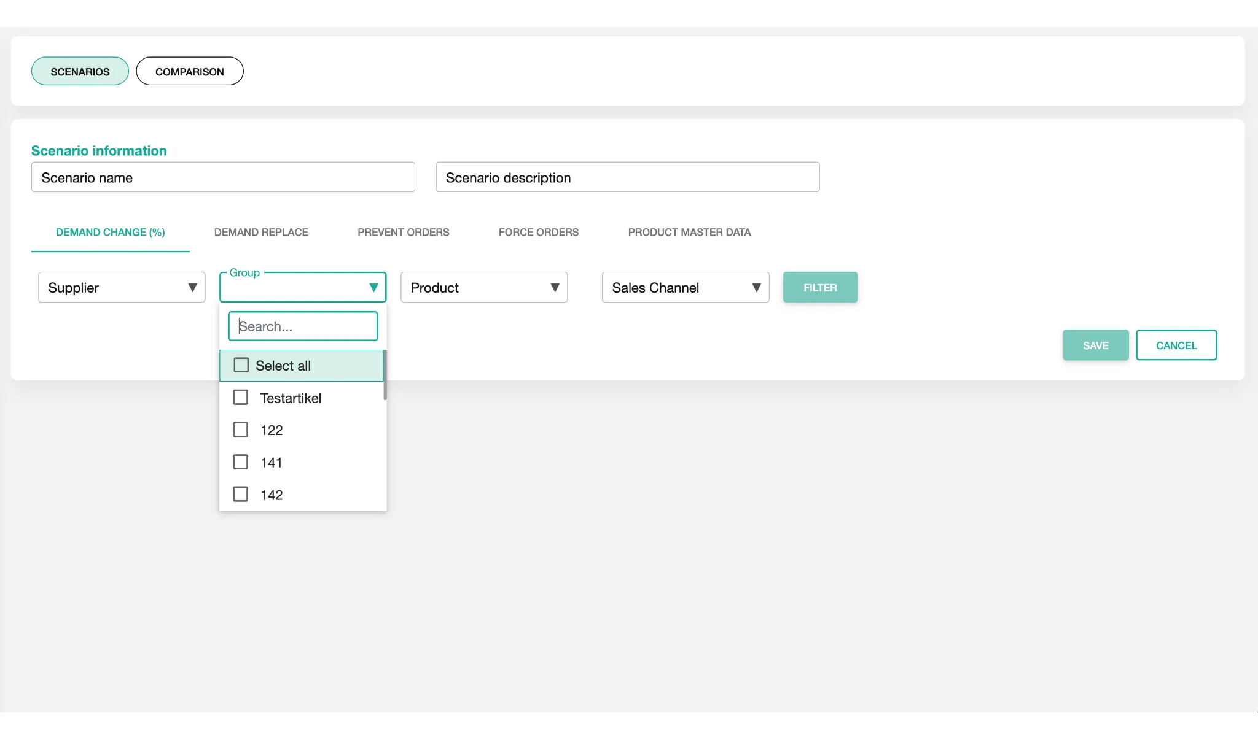Tick the Testartikel checkbox

pos(241,398)
